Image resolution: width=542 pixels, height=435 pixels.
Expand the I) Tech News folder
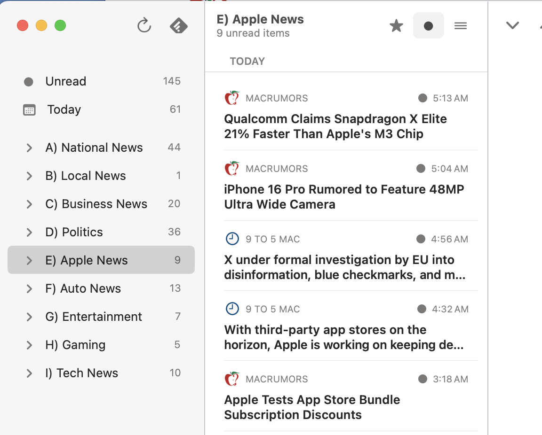[29, 373]
